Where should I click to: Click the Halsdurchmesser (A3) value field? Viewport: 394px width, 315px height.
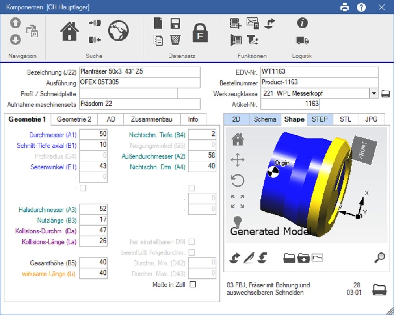(x=93, y=209)
